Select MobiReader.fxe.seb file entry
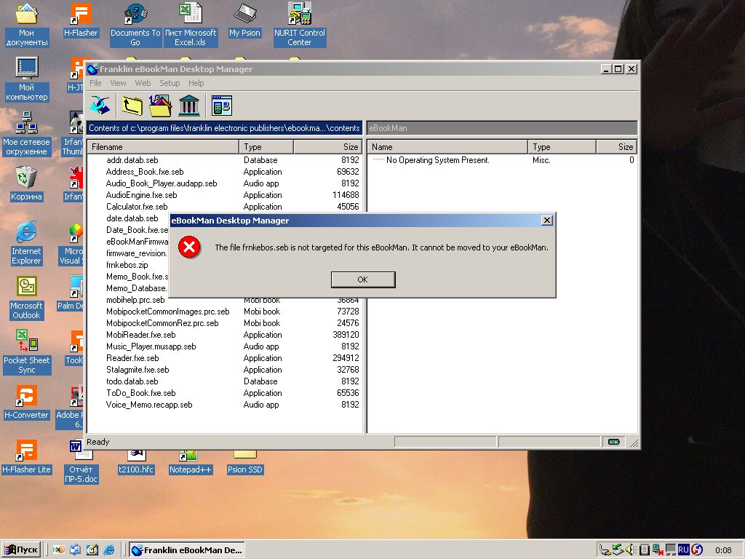The width and height of the screenshot is (745, 559). pos(140,335)
